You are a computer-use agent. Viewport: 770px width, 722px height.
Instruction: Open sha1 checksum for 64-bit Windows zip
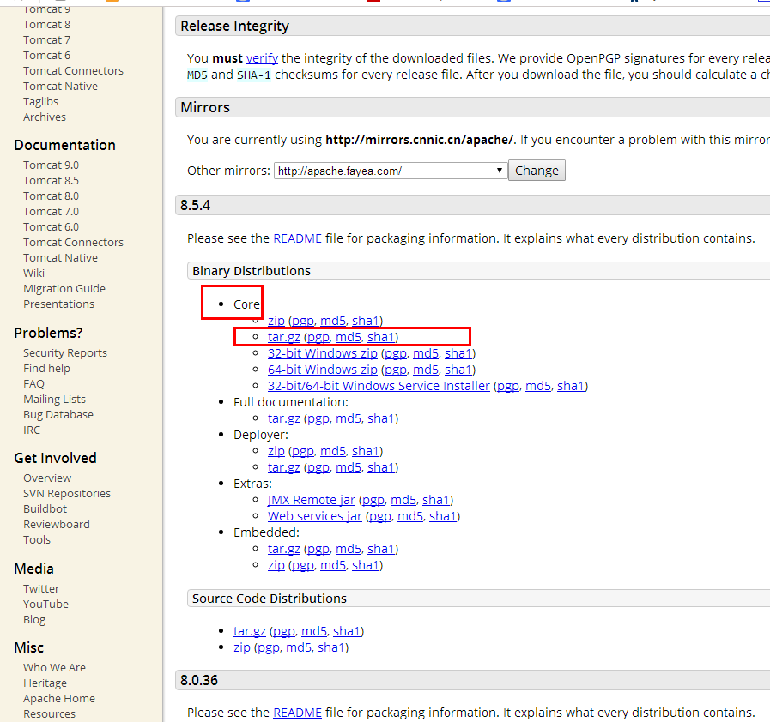(x=458, y=370)
